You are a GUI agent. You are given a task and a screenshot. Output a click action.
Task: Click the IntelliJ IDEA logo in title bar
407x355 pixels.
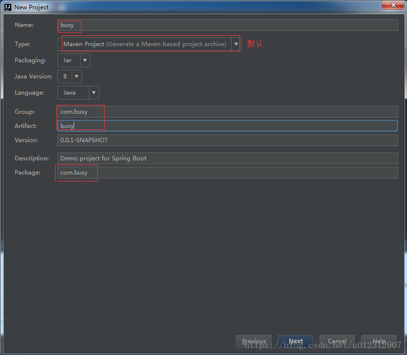(x=8, y=7)
